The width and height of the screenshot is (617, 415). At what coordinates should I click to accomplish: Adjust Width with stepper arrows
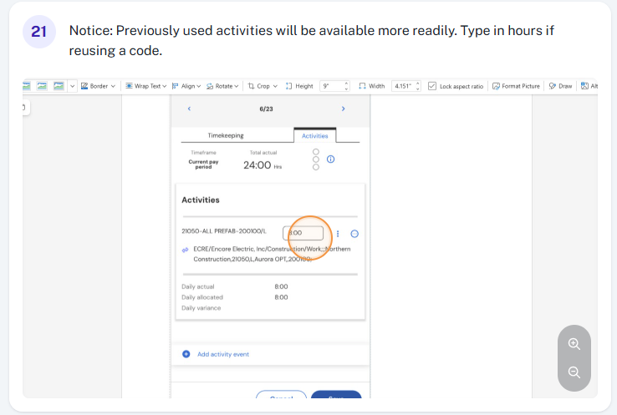tap(418, 86)
